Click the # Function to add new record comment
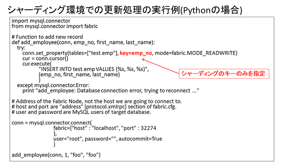Screen dimensions: 287x165 pyautogui.click(x=47, y=37)
